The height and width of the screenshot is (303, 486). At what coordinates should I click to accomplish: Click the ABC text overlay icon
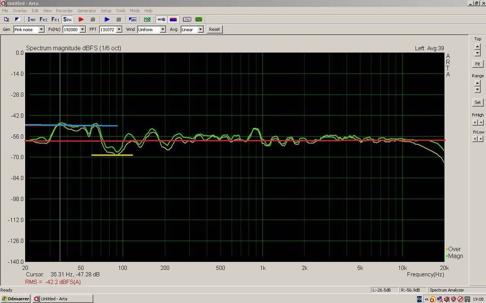(133, 19)
